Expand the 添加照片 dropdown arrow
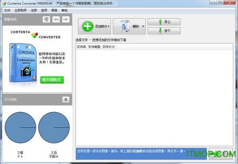The image size is (238, 164). click(x=109, y=27)
